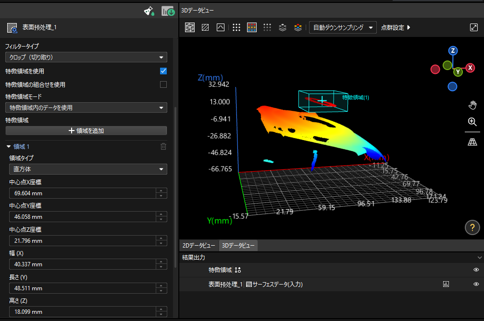Decrease 中心点Y座標 with down stepper
This screenshot has height=321, width=484.
[161, 219]
